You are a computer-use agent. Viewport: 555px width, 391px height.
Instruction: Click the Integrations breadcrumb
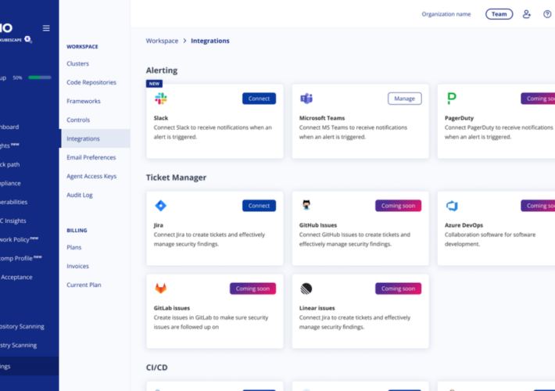pyautogui.click(x=210, y=41)
